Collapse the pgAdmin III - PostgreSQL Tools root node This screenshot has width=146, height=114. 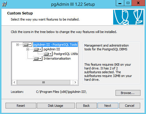pos(17,45)
